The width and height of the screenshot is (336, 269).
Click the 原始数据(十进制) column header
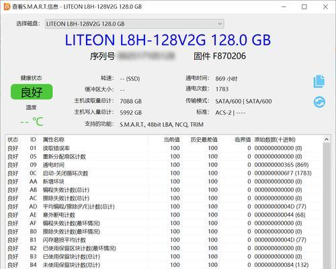[x=275, y=140]
